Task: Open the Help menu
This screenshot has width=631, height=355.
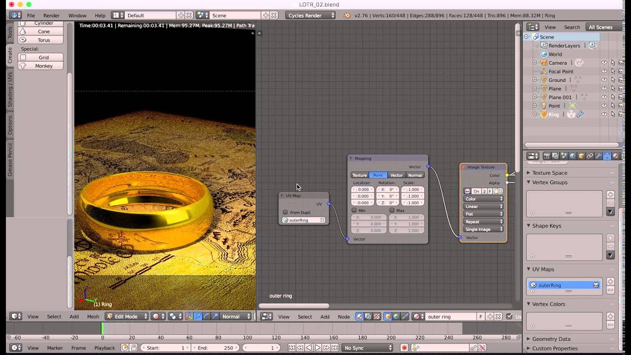Action: click(x=100, y=16)
